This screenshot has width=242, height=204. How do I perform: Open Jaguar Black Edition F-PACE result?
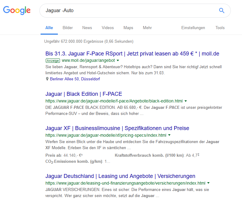tap(84, 94)
